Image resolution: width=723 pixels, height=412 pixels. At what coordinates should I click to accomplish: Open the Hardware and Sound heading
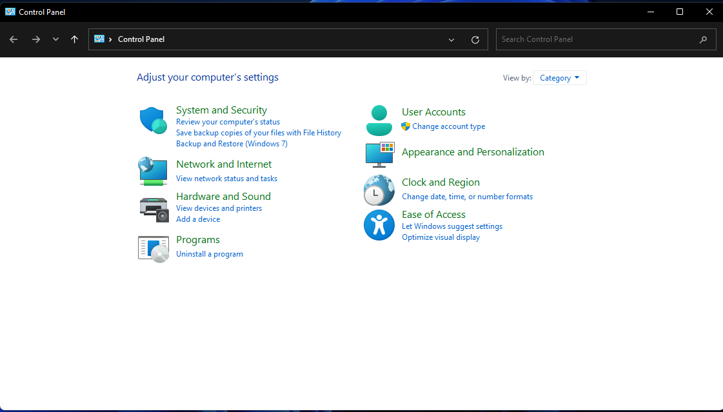[x=223, y=196]
